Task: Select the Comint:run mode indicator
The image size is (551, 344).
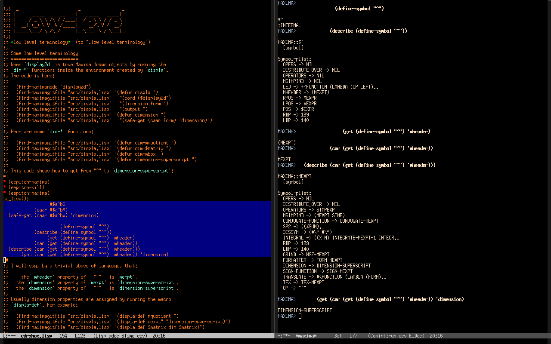Action: (382, 336)
